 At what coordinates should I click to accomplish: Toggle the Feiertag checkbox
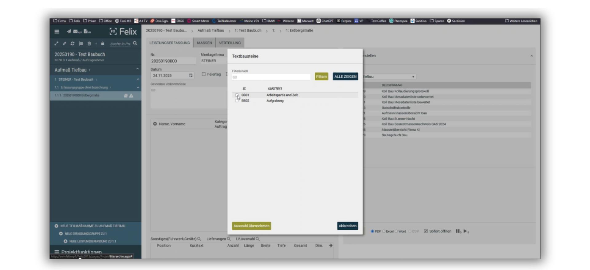click(x=203, y=74)
